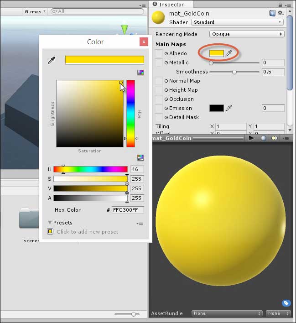Click the Tiling Y value field
Viewport: 296px width, 323px height.
[269, 126]
